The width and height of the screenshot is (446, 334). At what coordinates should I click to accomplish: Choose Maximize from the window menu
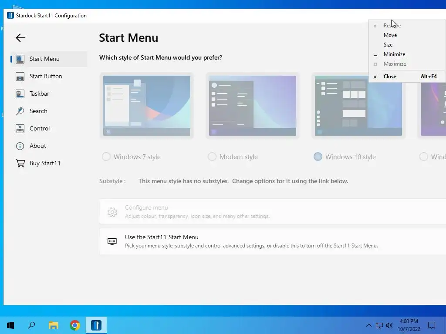(x=407, y=64)
